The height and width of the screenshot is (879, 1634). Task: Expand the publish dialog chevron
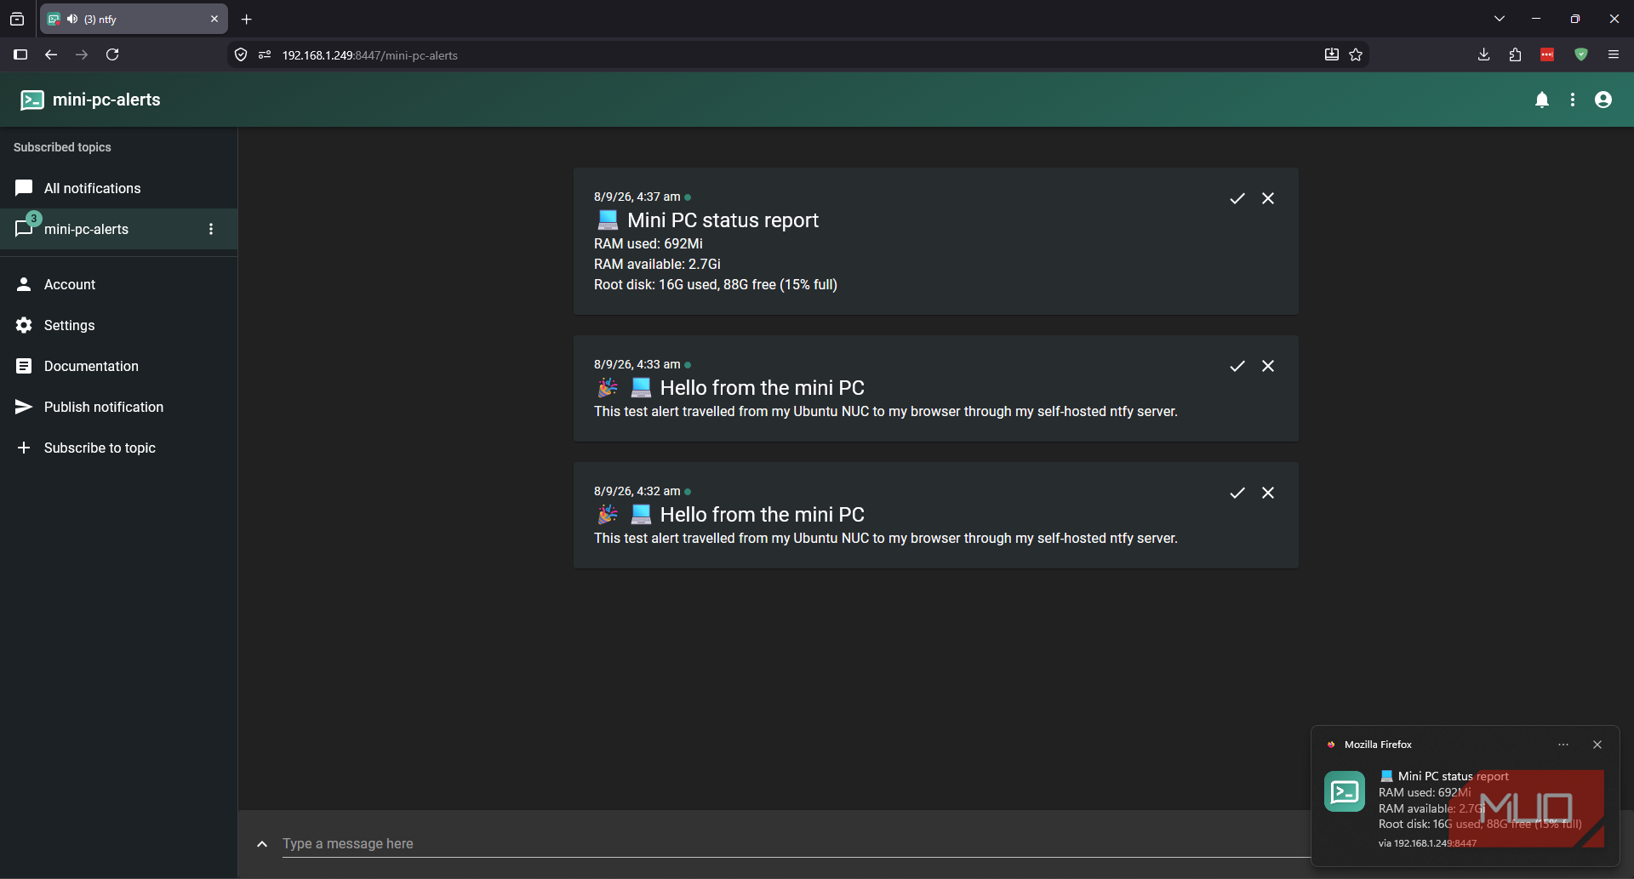262,844
